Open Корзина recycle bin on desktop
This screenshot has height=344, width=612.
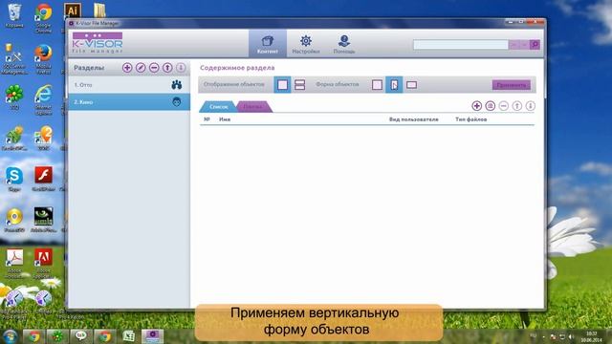14,15
